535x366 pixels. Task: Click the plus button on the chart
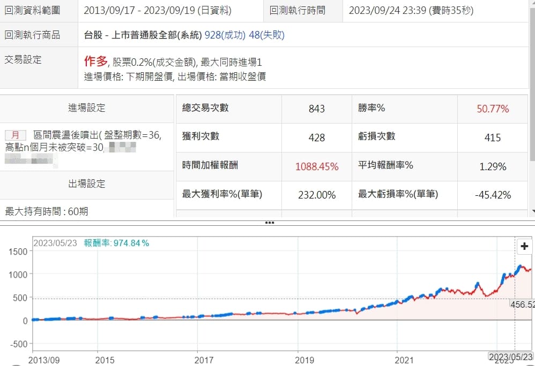click(524, 247)
